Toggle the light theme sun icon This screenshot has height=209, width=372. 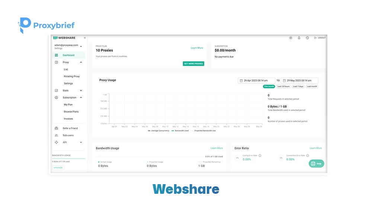coord(291,38)
